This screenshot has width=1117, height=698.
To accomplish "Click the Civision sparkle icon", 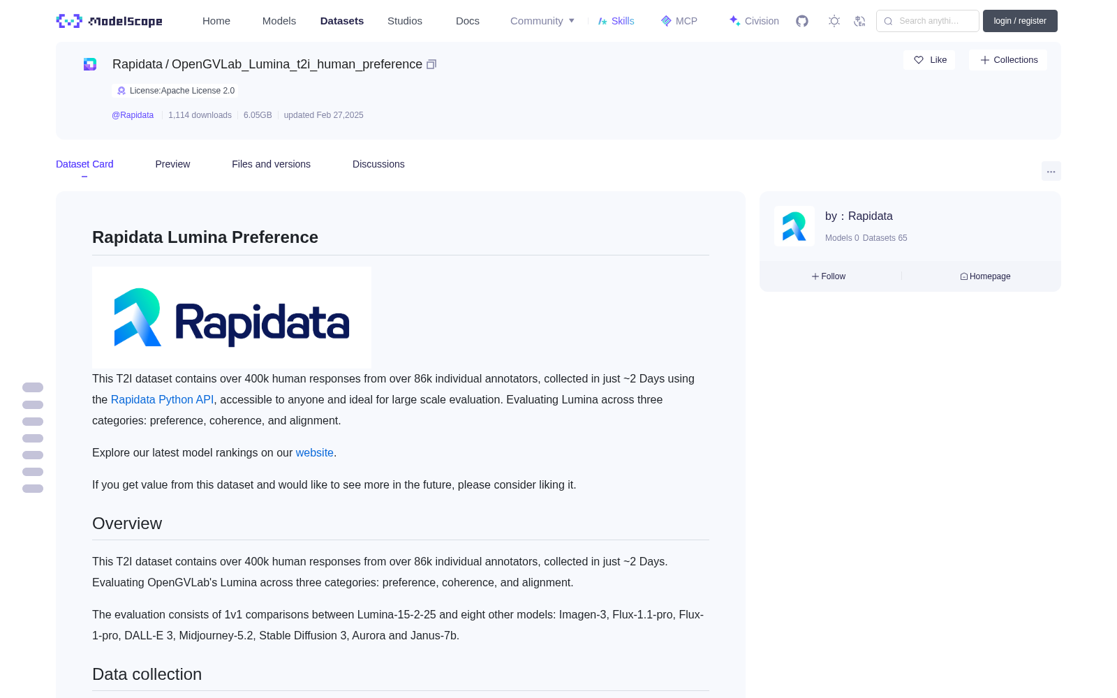I will (734, 21).
